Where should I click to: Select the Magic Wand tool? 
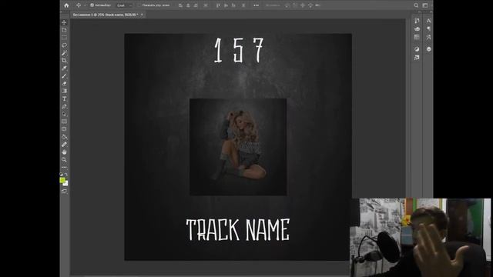click(x=64, y=53)
